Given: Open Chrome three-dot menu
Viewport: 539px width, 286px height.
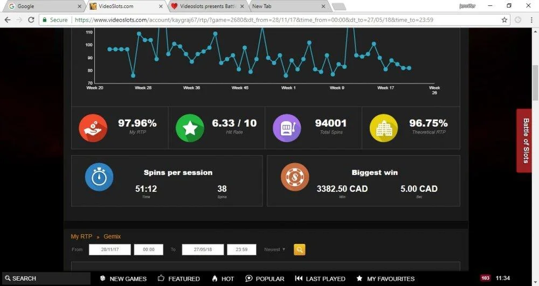Looking at the screenshot, I should pyautogui.click(x=531, y=20).
